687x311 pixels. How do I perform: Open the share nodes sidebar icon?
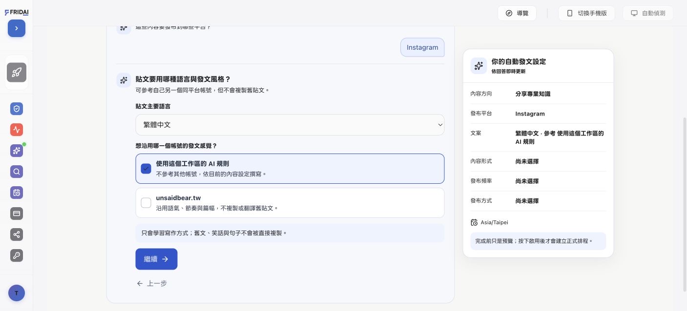click(17, 234)
